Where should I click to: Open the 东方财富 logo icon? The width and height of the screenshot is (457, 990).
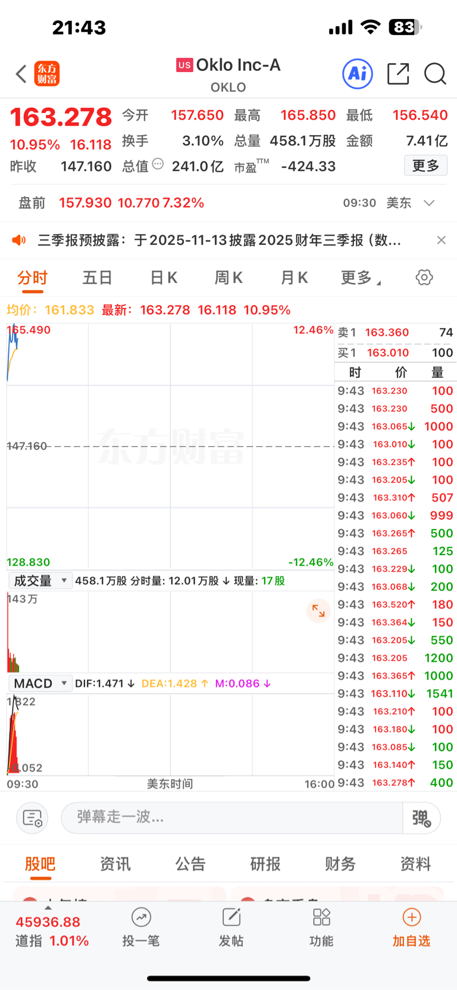point(47,74)
